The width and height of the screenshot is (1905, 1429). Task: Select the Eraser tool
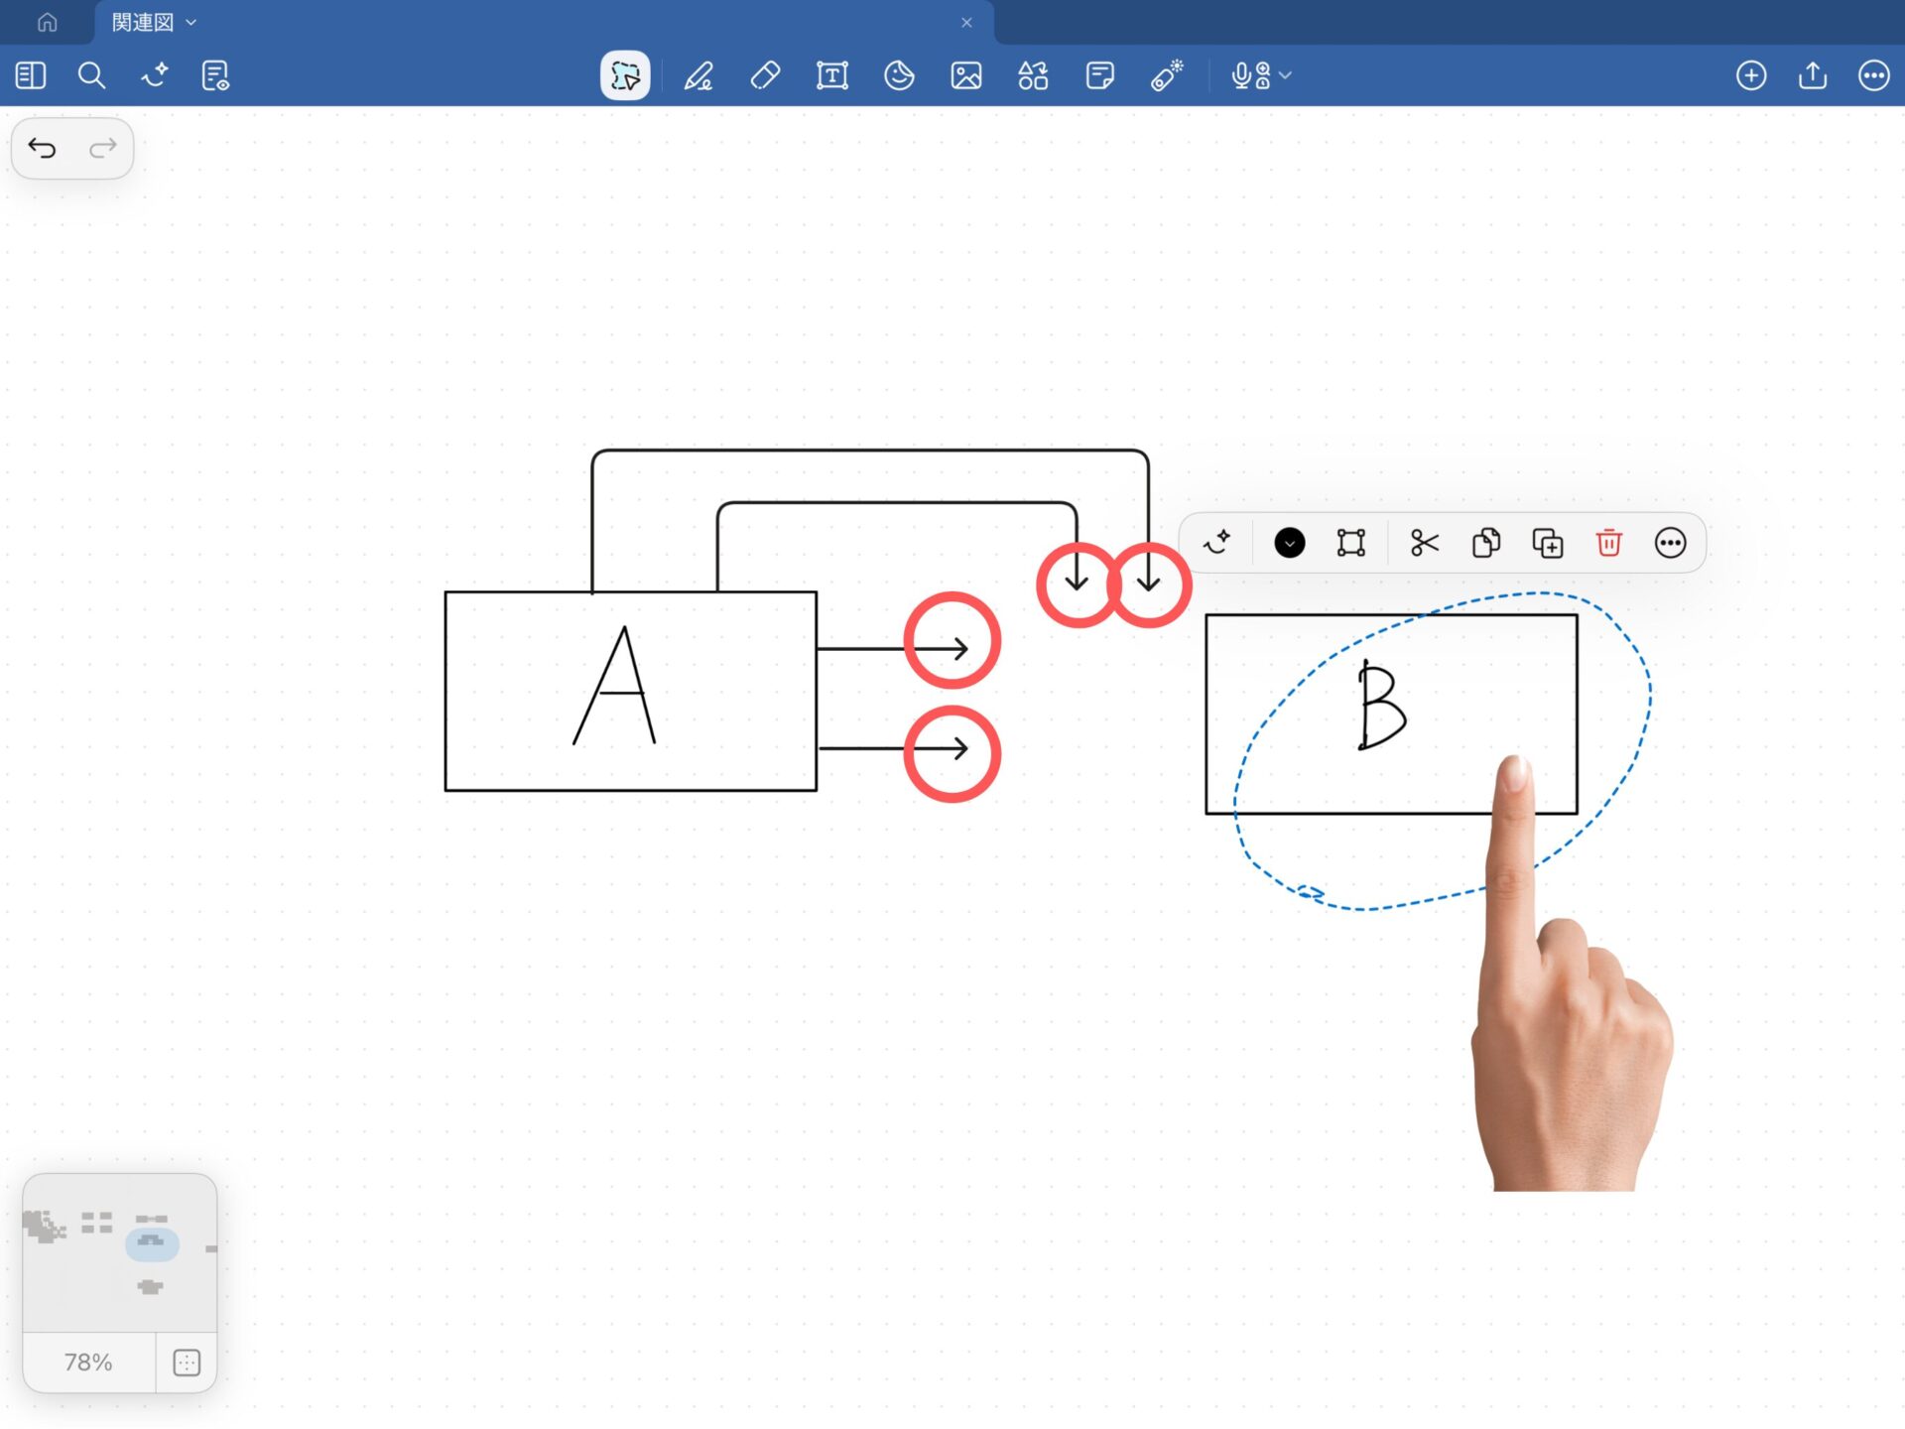click(x=765, y=75)
